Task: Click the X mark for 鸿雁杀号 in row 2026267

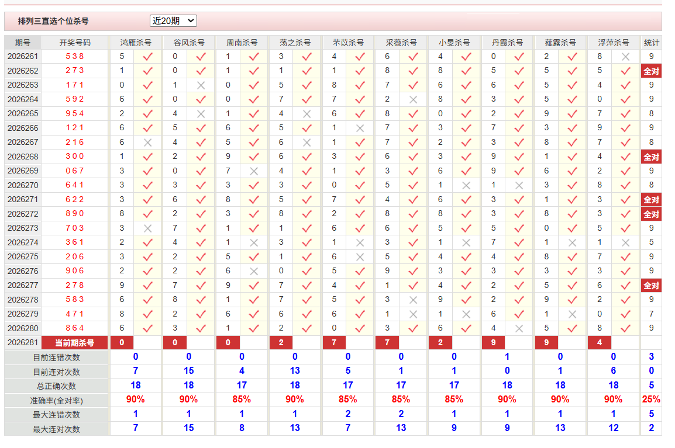Action: pyautogui.click(x=147, y=143)
